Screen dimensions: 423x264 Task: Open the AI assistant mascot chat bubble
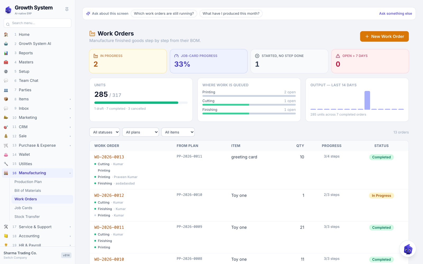408,249
